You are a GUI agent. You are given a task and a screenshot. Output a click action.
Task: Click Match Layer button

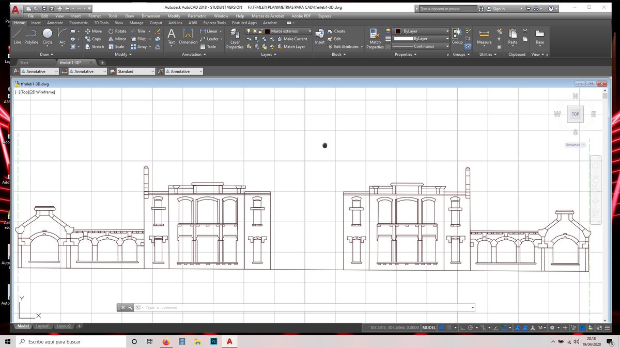click(x=290, y=46)
